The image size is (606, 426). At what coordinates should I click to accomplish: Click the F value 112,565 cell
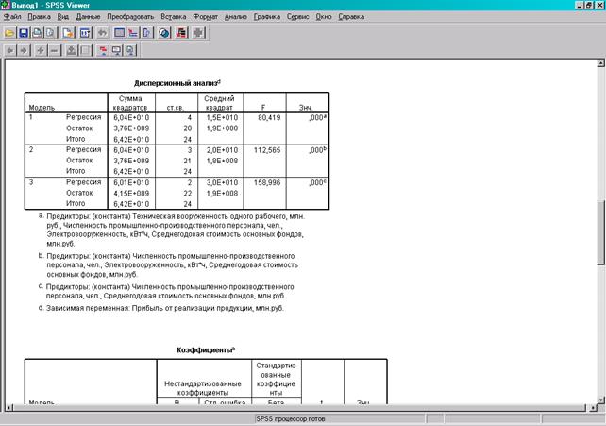[267, 150]
